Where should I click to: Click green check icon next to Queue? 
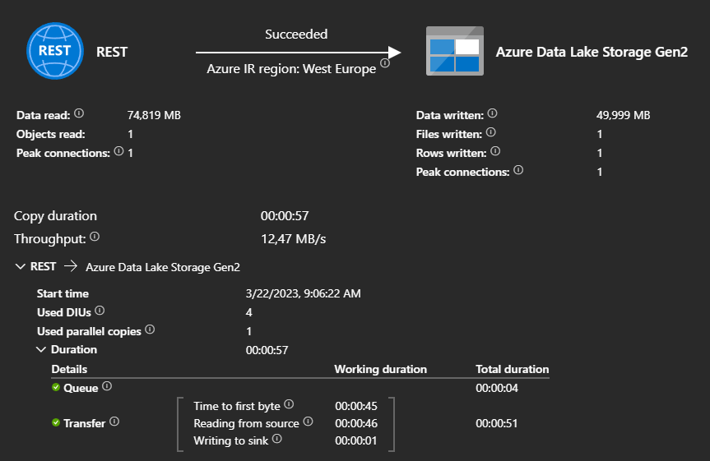click(x=56, y=387)
